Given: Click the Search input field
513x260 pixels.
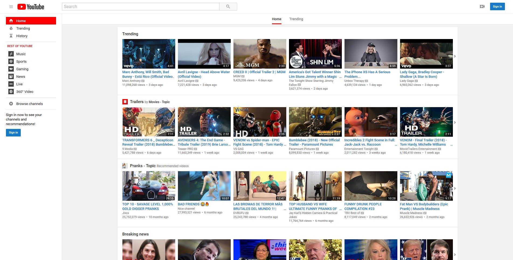Looking at the screenshot, I should (141, 7).
